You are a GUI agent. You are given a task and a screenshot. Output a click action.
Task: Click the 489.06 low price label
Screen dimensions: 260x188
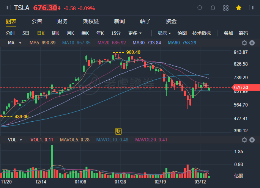click(x=22, y=117)
